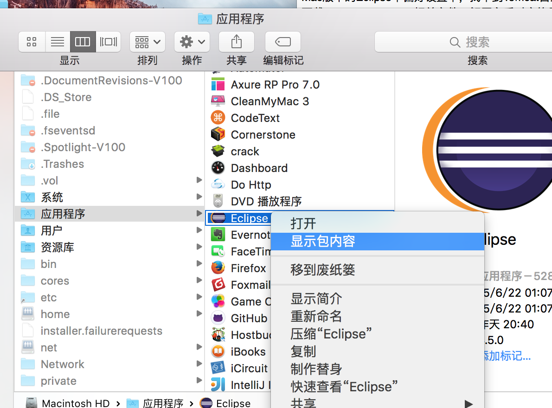This screenshot has width=552, height=408.
Task: Choose 显示包内容 from the context menu
Action: 378,241
